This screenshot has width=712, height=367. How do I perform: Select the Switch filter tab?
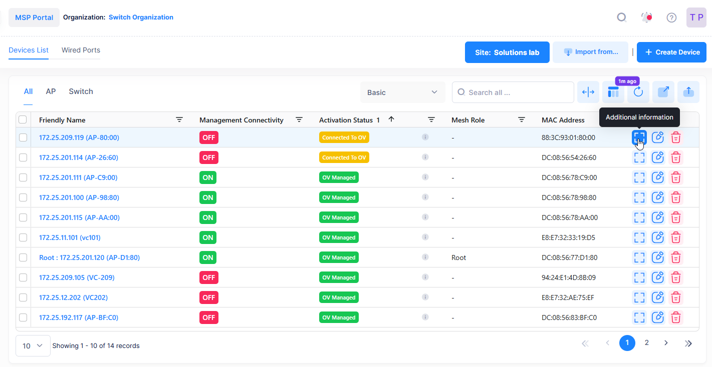pyautogui.click(x=81, y=91)
